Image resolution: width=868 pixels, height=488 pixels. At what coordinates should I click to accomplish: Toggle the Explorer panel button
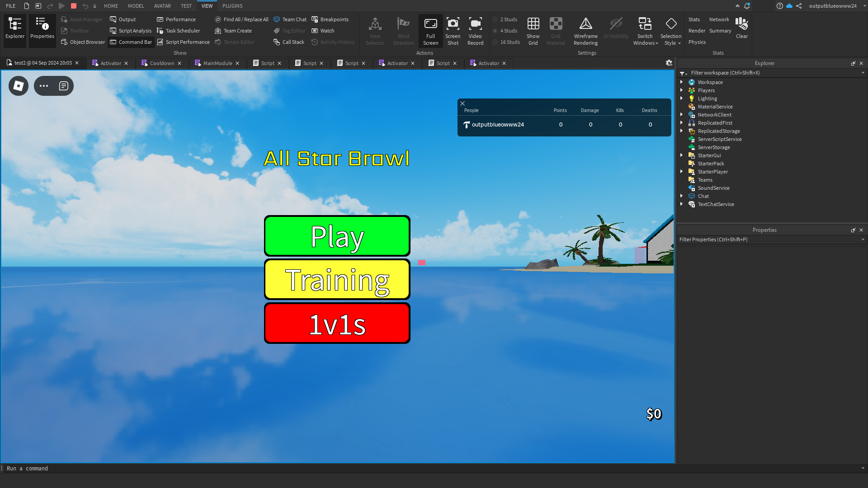tap(15, 31)
